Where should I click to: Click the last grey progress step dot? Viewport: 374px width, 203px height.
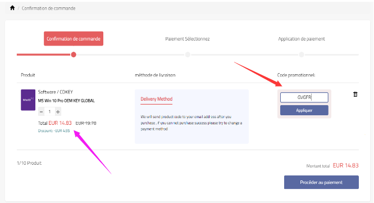point(302,55)
